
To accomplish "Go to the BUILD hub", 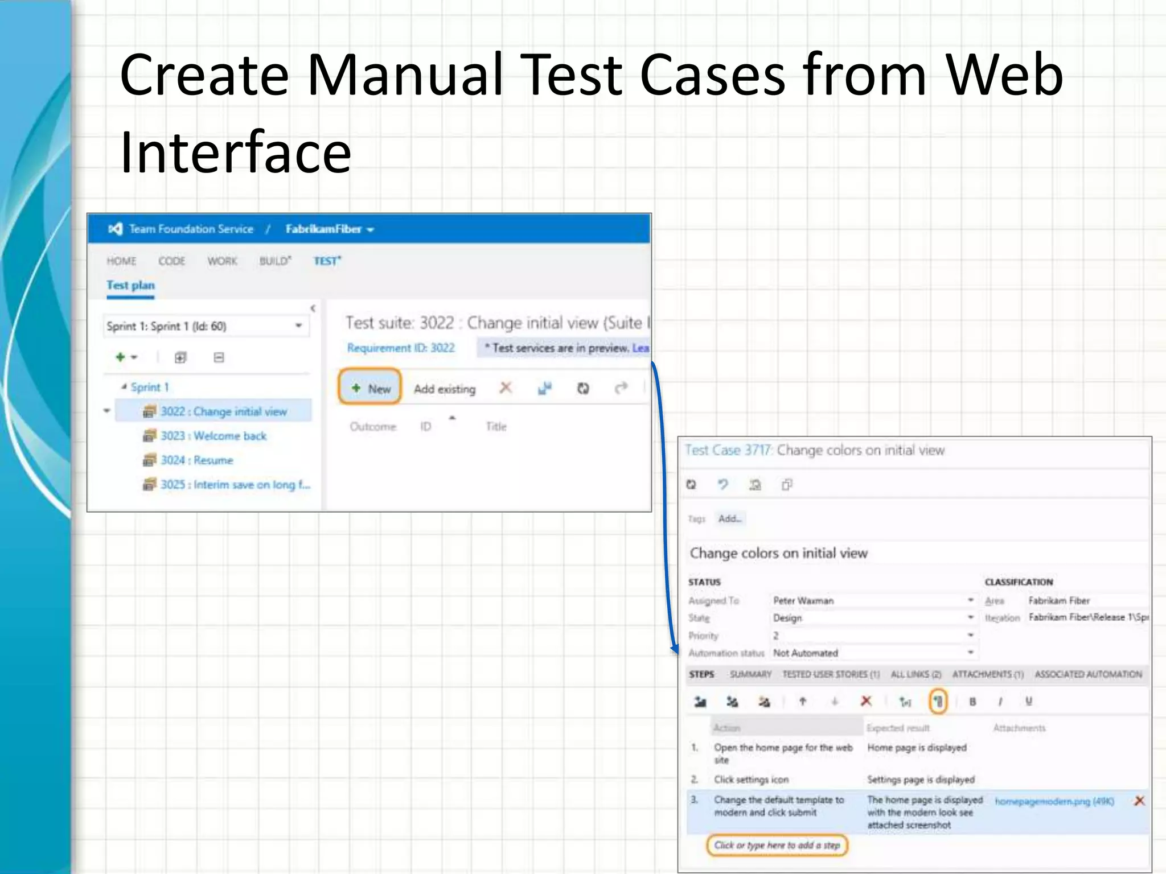I will point(276,261).
